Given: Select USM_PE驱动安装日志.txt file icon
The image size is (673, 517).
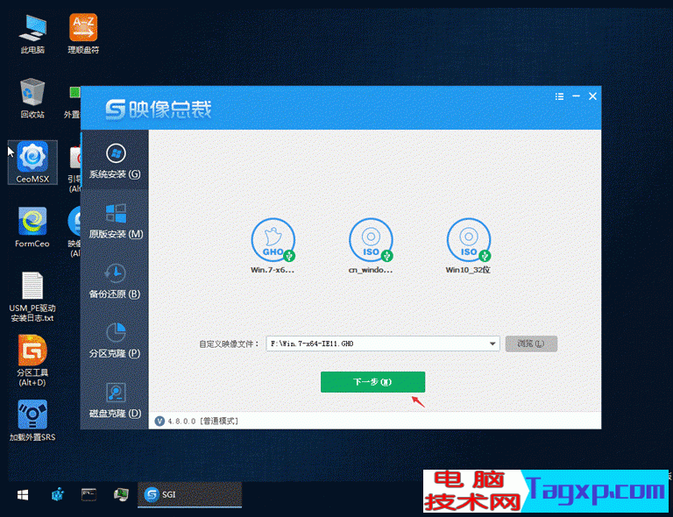Looking at the screenshot, I should click(x=32, y=297).
